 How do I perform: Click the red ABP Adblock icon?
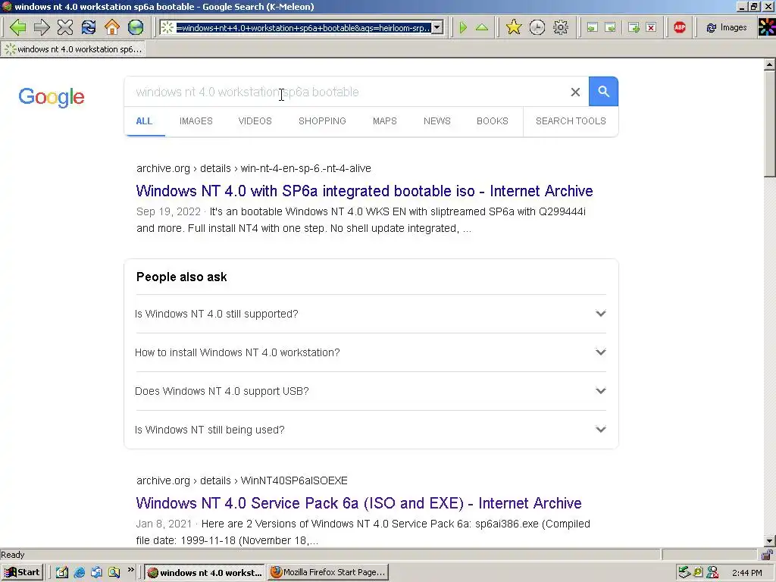point(680,27)
